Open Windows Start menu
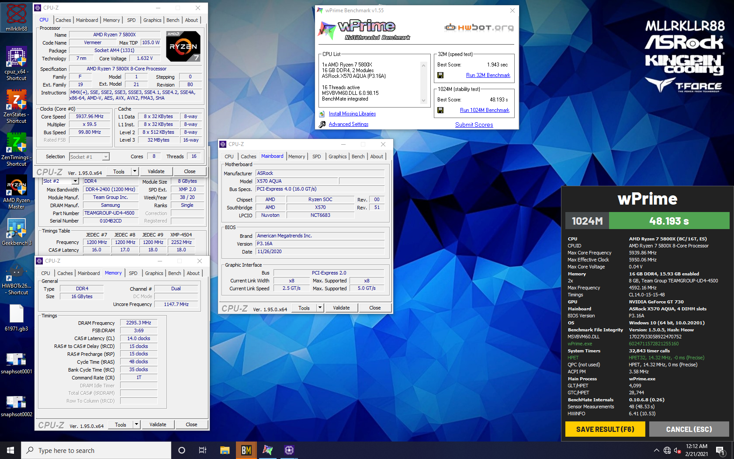 (10, 450)
